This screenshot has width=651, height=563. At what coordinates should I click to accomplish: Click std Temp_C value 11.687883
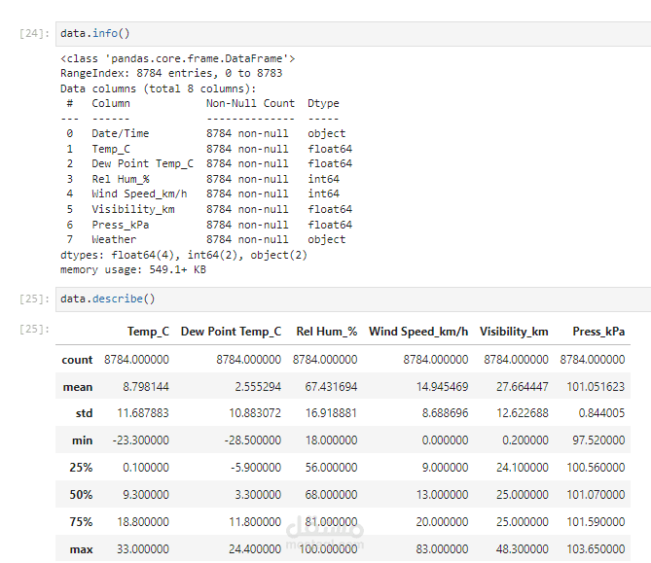pyautogui.click(x=143, y=413)
